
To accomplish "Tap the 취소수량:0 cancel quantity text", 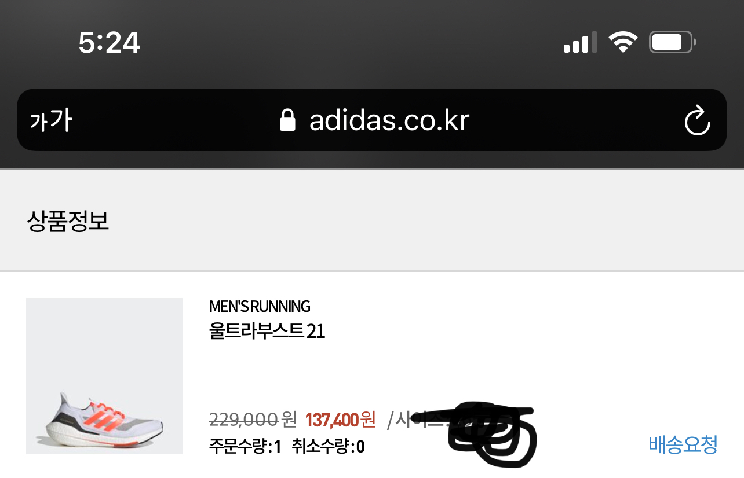I will pos(328,447).
